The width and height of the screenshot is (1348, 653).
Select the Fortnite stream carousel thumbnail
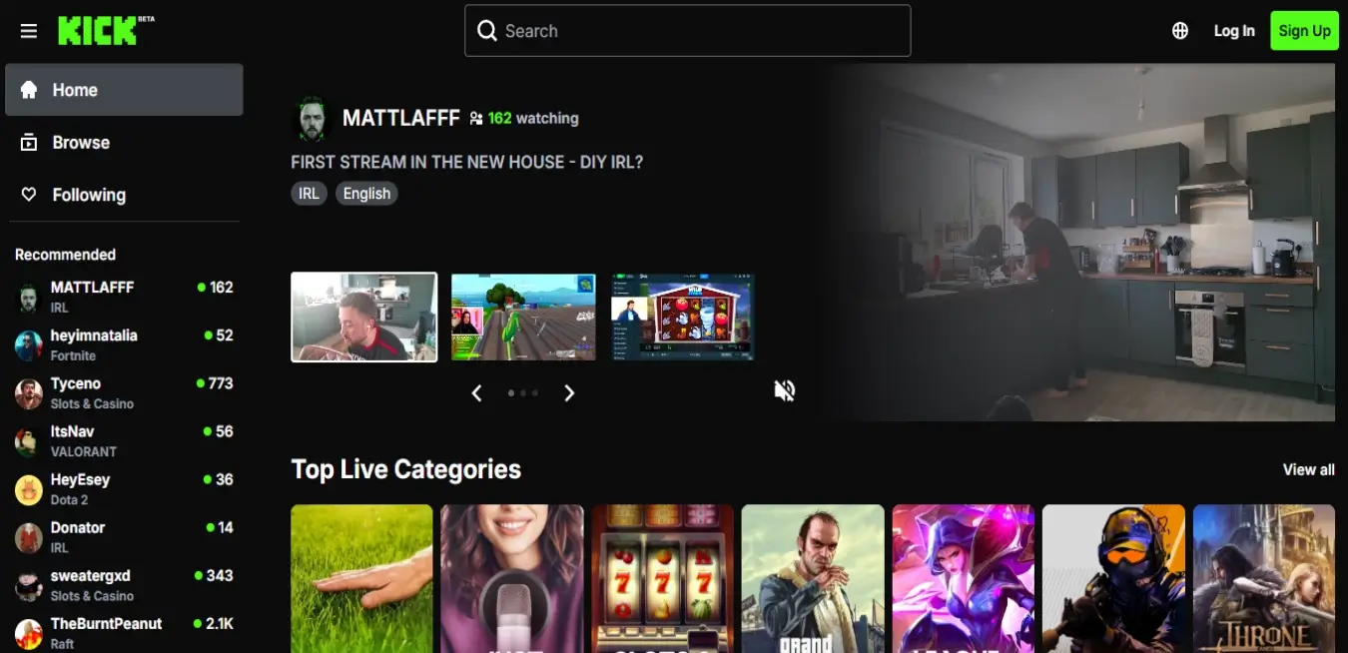523,317
